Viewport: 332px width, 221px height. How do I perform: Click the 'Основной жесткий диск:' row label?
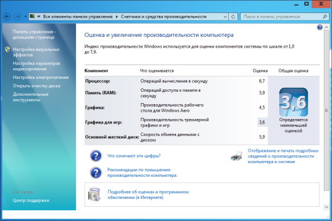point(112,137)
